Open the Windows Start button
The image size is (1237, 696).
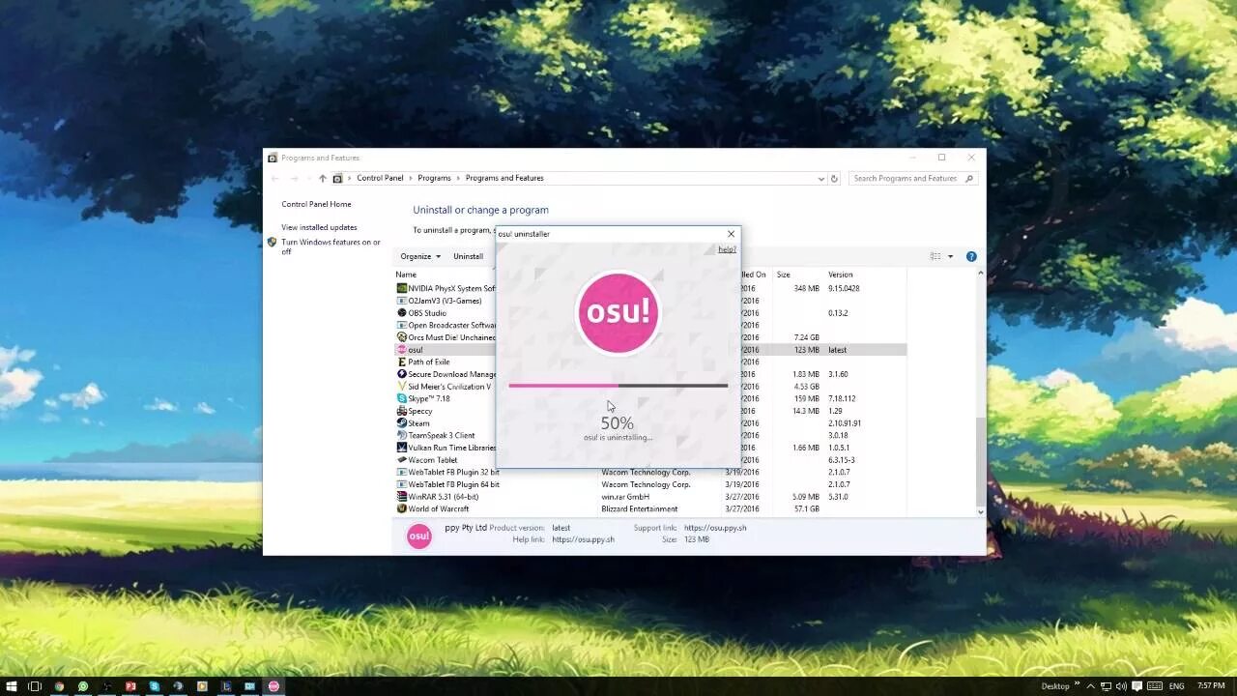pyautogui.click(x=12, y=686)
